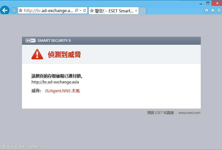Close the ESET Smart warning tab
Screen dimensions: 222x150
coord(136,11)
